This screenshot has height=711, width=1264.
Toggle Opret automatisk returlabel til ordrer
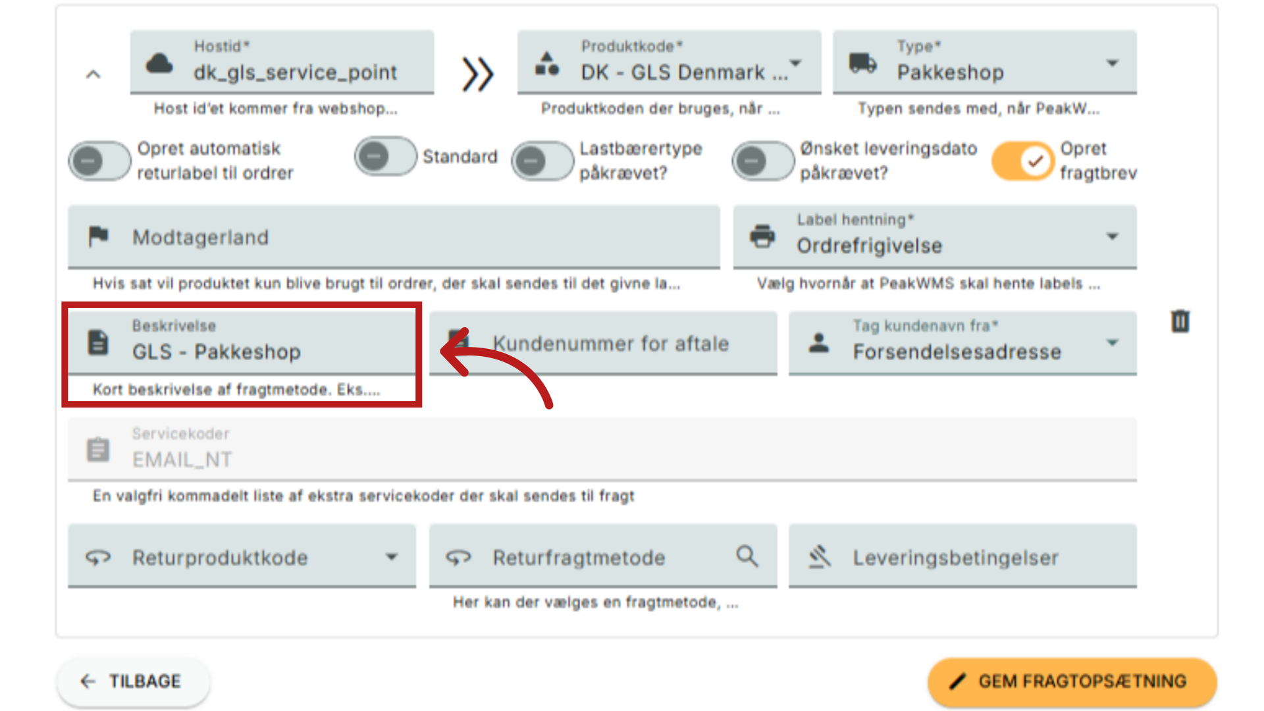(x=99, y=161)
